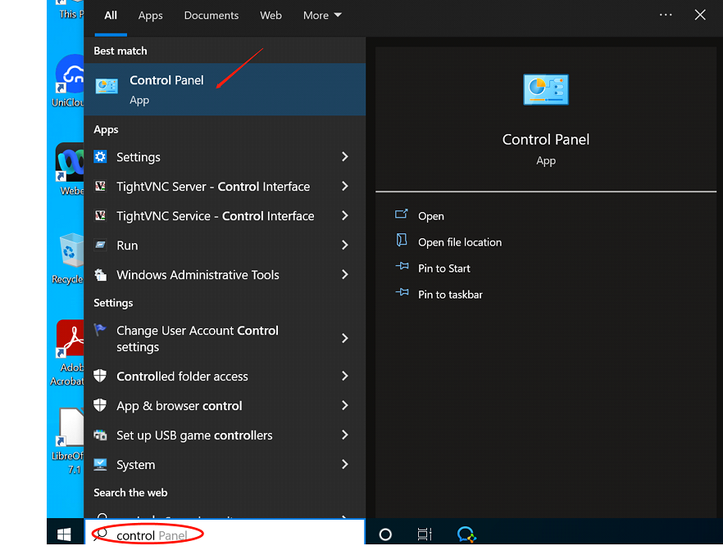Image resolution: width=723 pixels, height=559 pixels.
Task: Click the TightVNC Service Control Interface icon
Action: 100,215
